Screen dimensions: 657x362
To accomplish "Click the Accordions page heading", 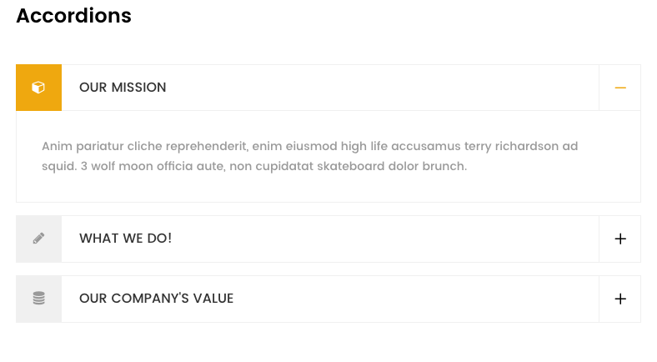I will 73,16.
